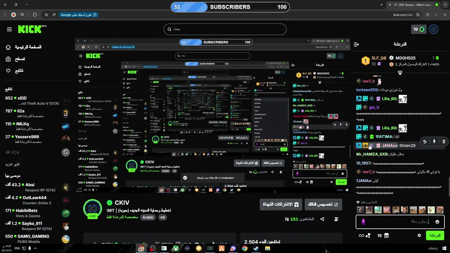Click the Customize Channel button
This screenshot has width=450, height=253.
coord(323,205)
